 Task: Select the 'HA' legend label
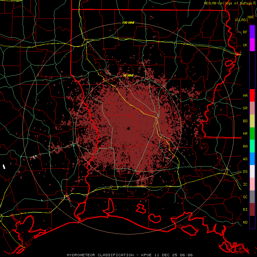[x=245, y=95]
